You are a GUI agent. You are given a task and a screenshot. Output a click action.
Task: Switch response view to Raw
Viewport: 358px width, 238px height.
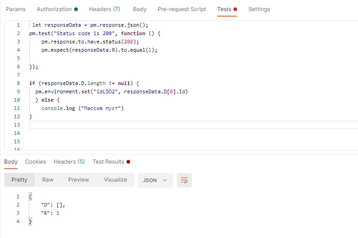click(x=48, y=180)
